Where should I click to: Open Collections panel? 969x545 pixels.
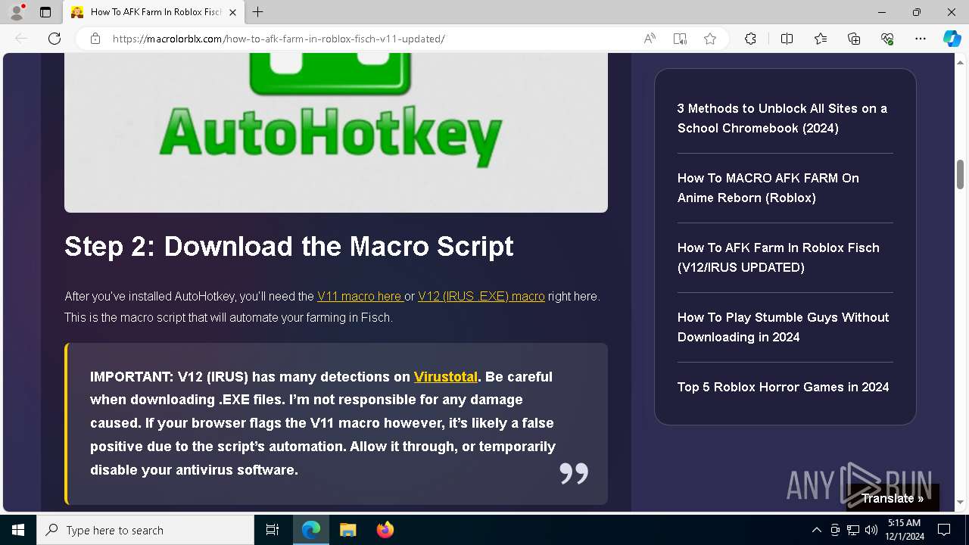pyautogui.click(x=854, y=39)
